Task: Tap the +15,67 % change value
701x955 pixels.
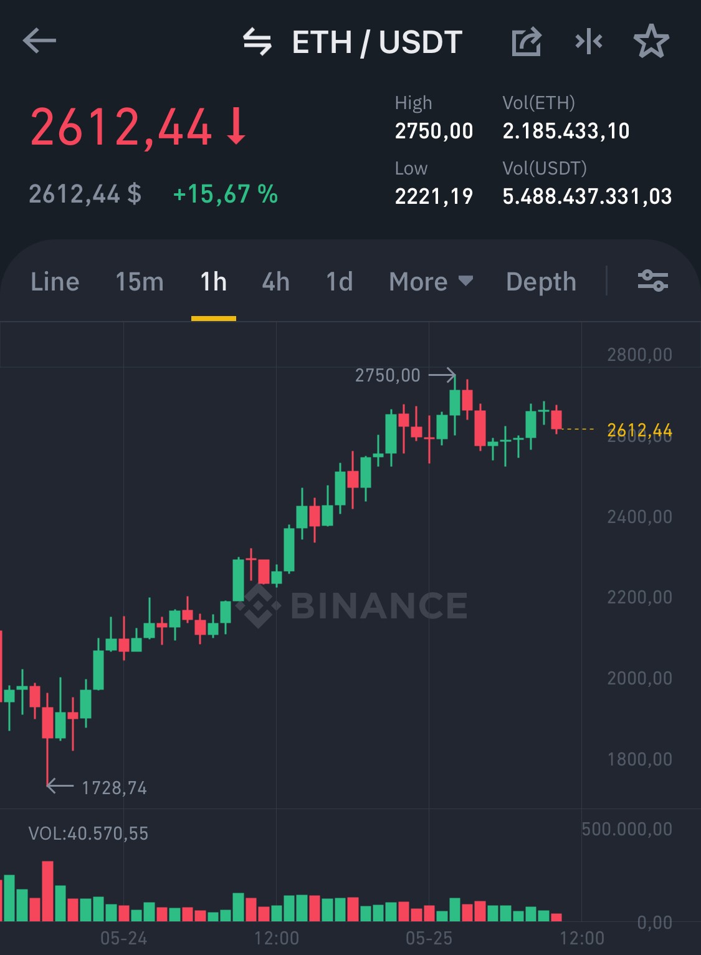Action: pyautogui.click(x=226, y=194)
